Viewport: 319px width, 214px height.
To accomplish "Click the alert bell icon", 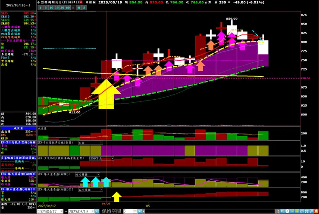I will point(316,211).
